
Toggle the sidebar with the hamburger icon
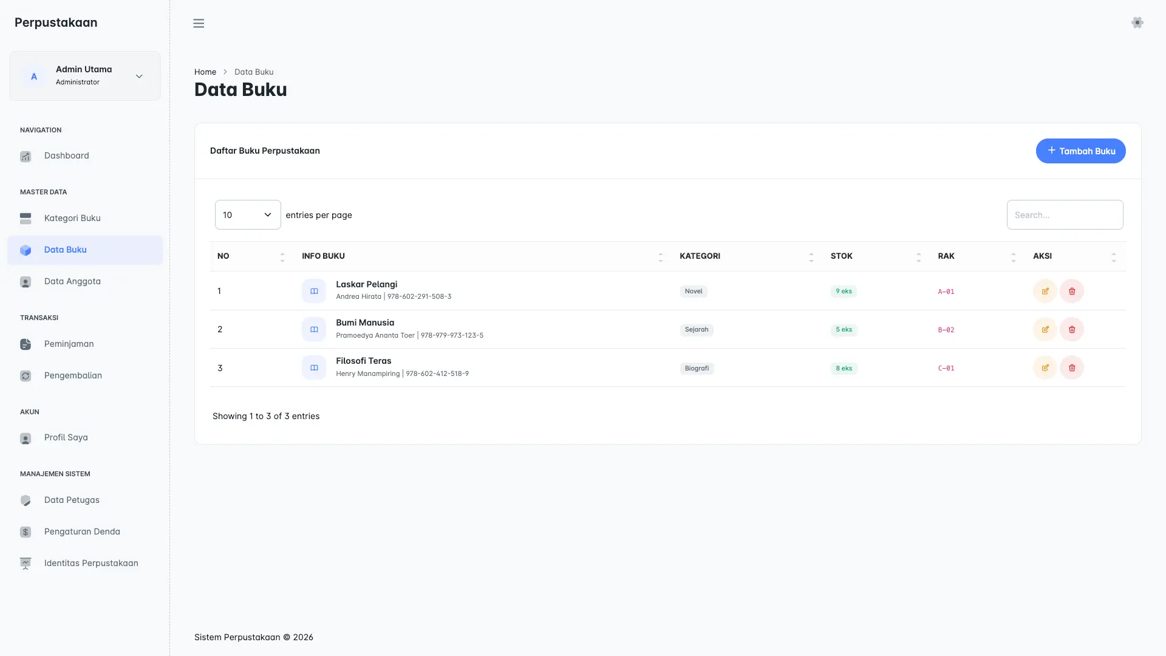[199, 23]
